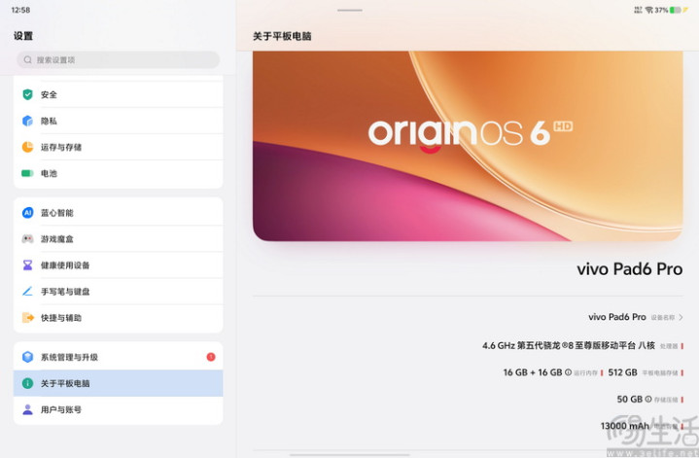Click the hourglass icon for 健康使用设备
Image resolution: width=699 pixels, height=458 pixels.
coord(27,265)
